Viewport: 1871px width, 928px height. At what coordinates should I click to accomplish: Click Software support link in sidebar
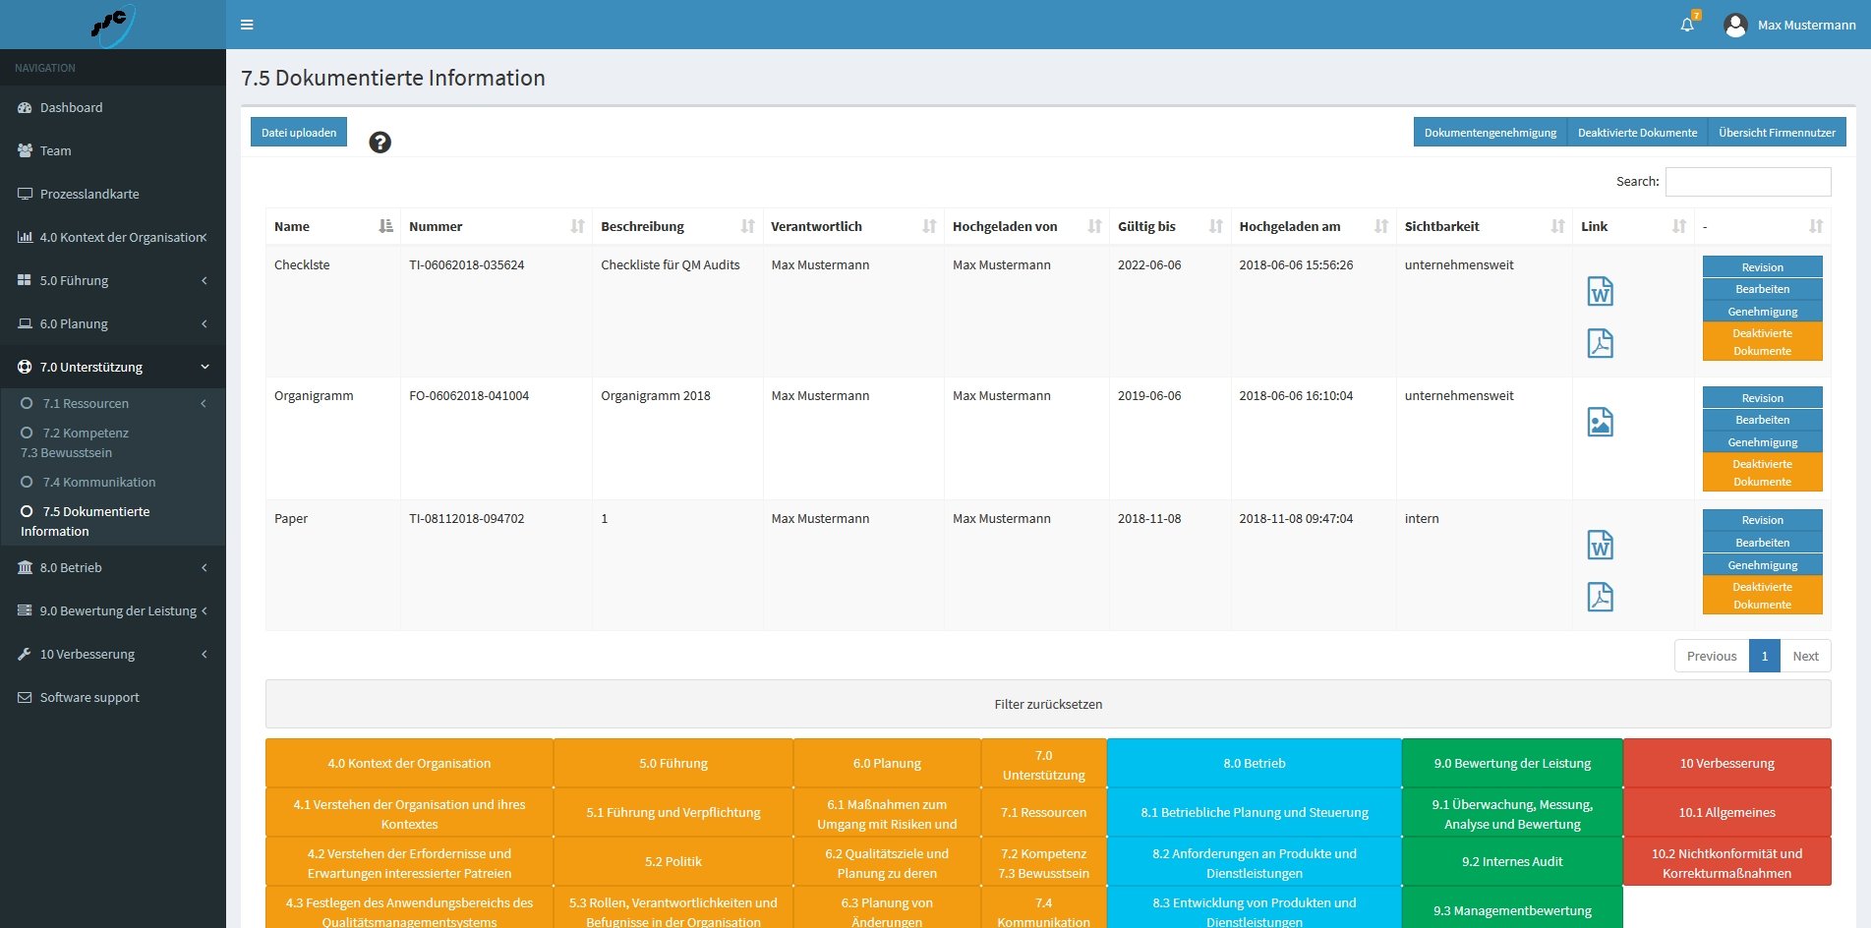pos(113,697)
